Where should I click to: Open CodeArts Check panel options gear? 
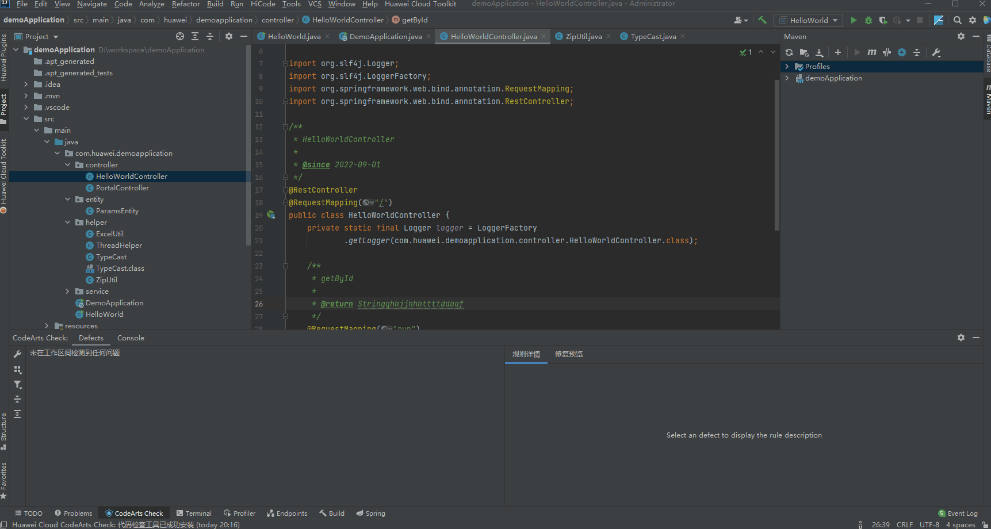[961, 338]
